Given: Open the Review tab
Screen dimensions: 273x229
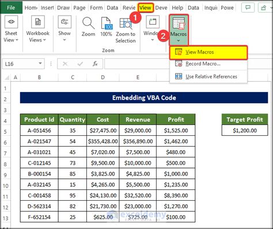Looking at the screenshot, I should coord(129,7).
